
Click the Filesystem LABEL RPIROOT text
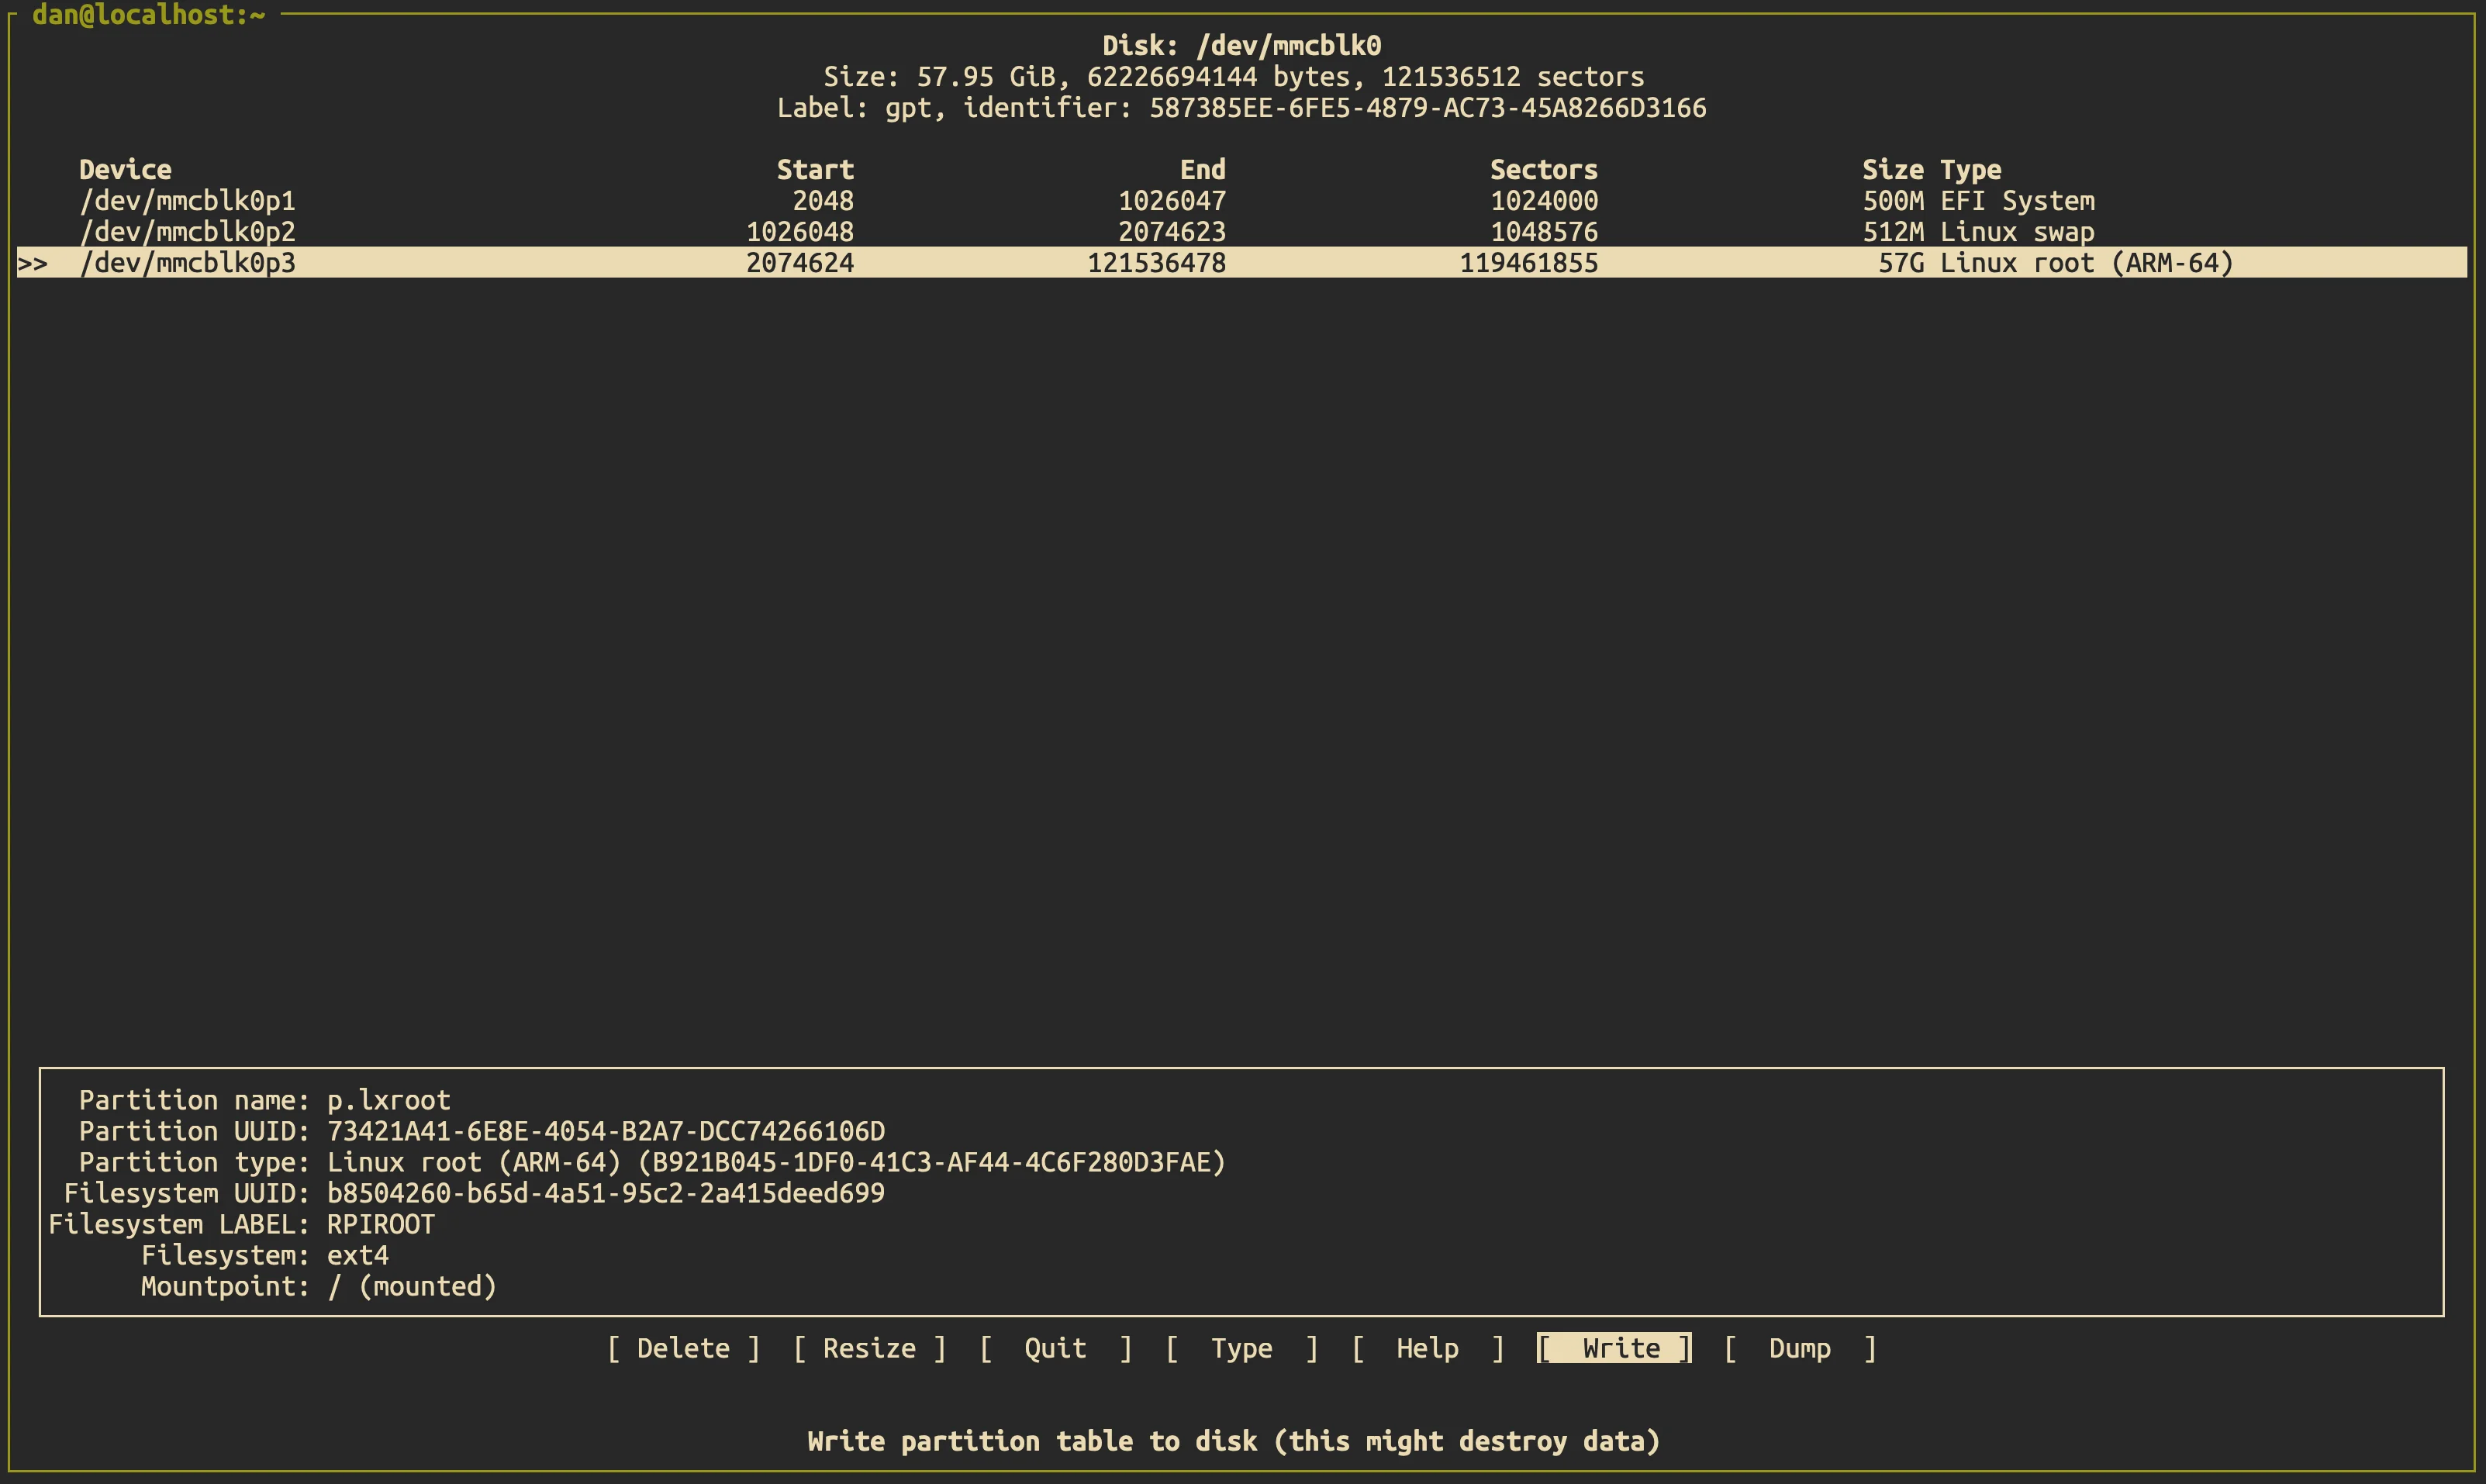click(381, 1224)
